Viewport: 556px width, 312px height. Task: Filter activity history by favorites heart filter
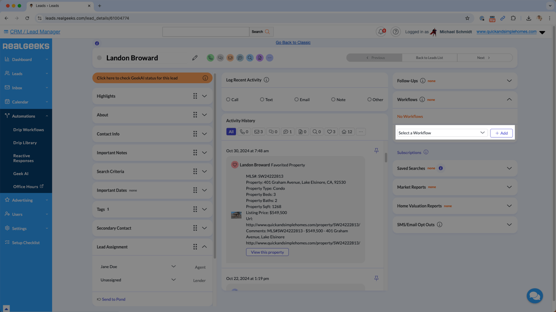330,132
